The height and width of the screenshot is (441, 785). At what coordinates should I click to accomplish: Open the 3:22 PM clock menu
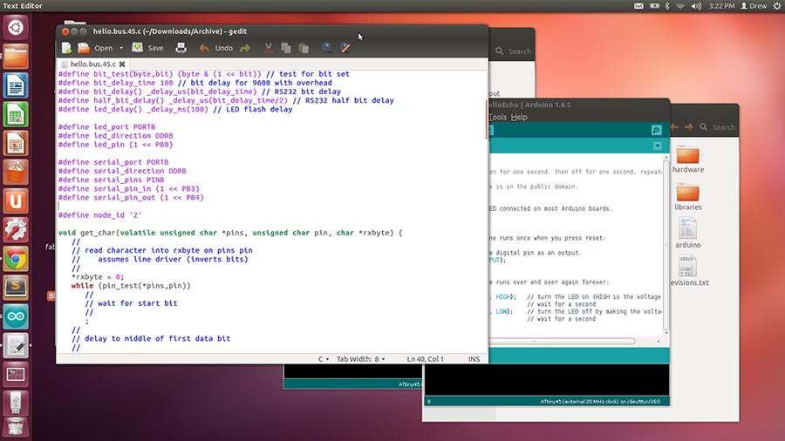coord(721,6)
